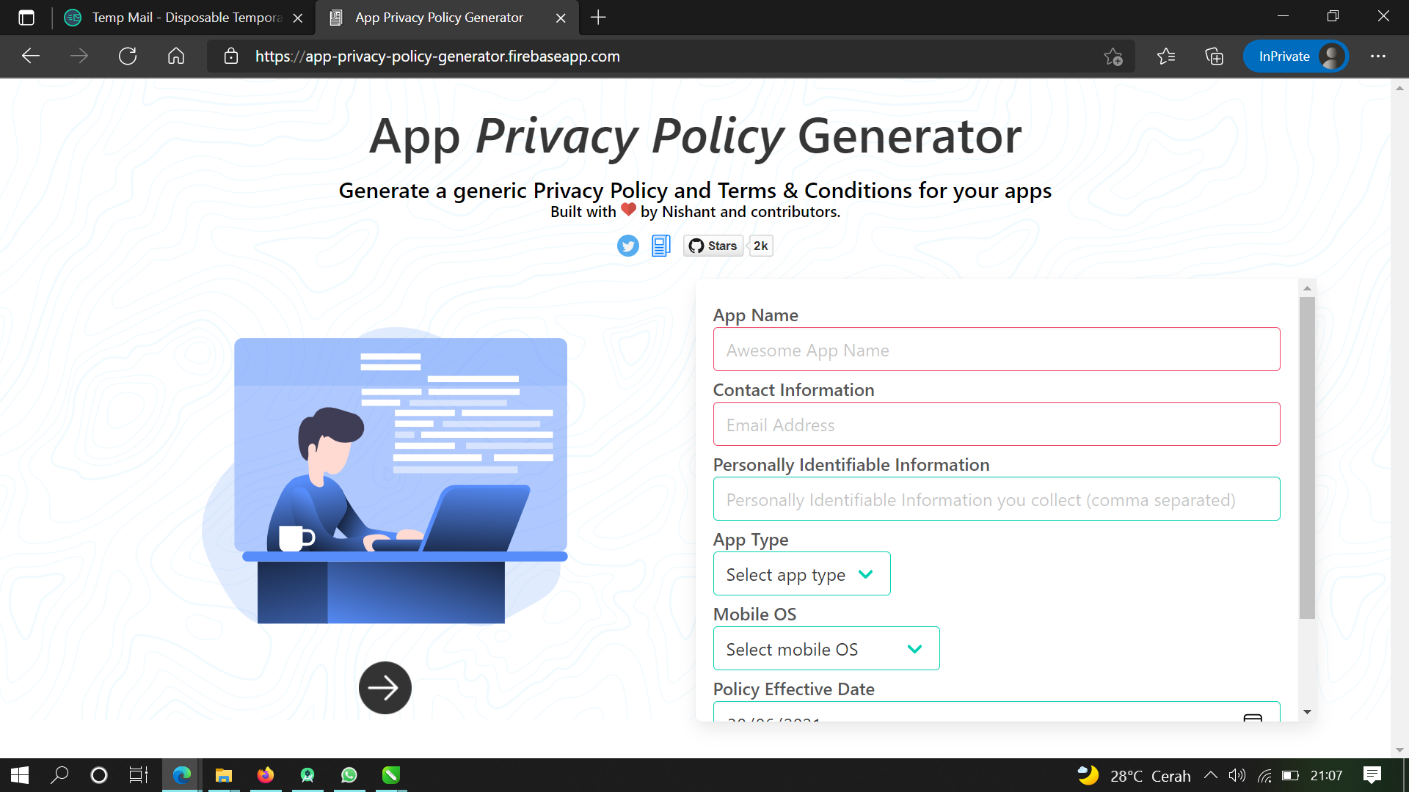This screenshot has height=792, width=1409.
Task: Click the address bar URL
Action: click(437, 56)
